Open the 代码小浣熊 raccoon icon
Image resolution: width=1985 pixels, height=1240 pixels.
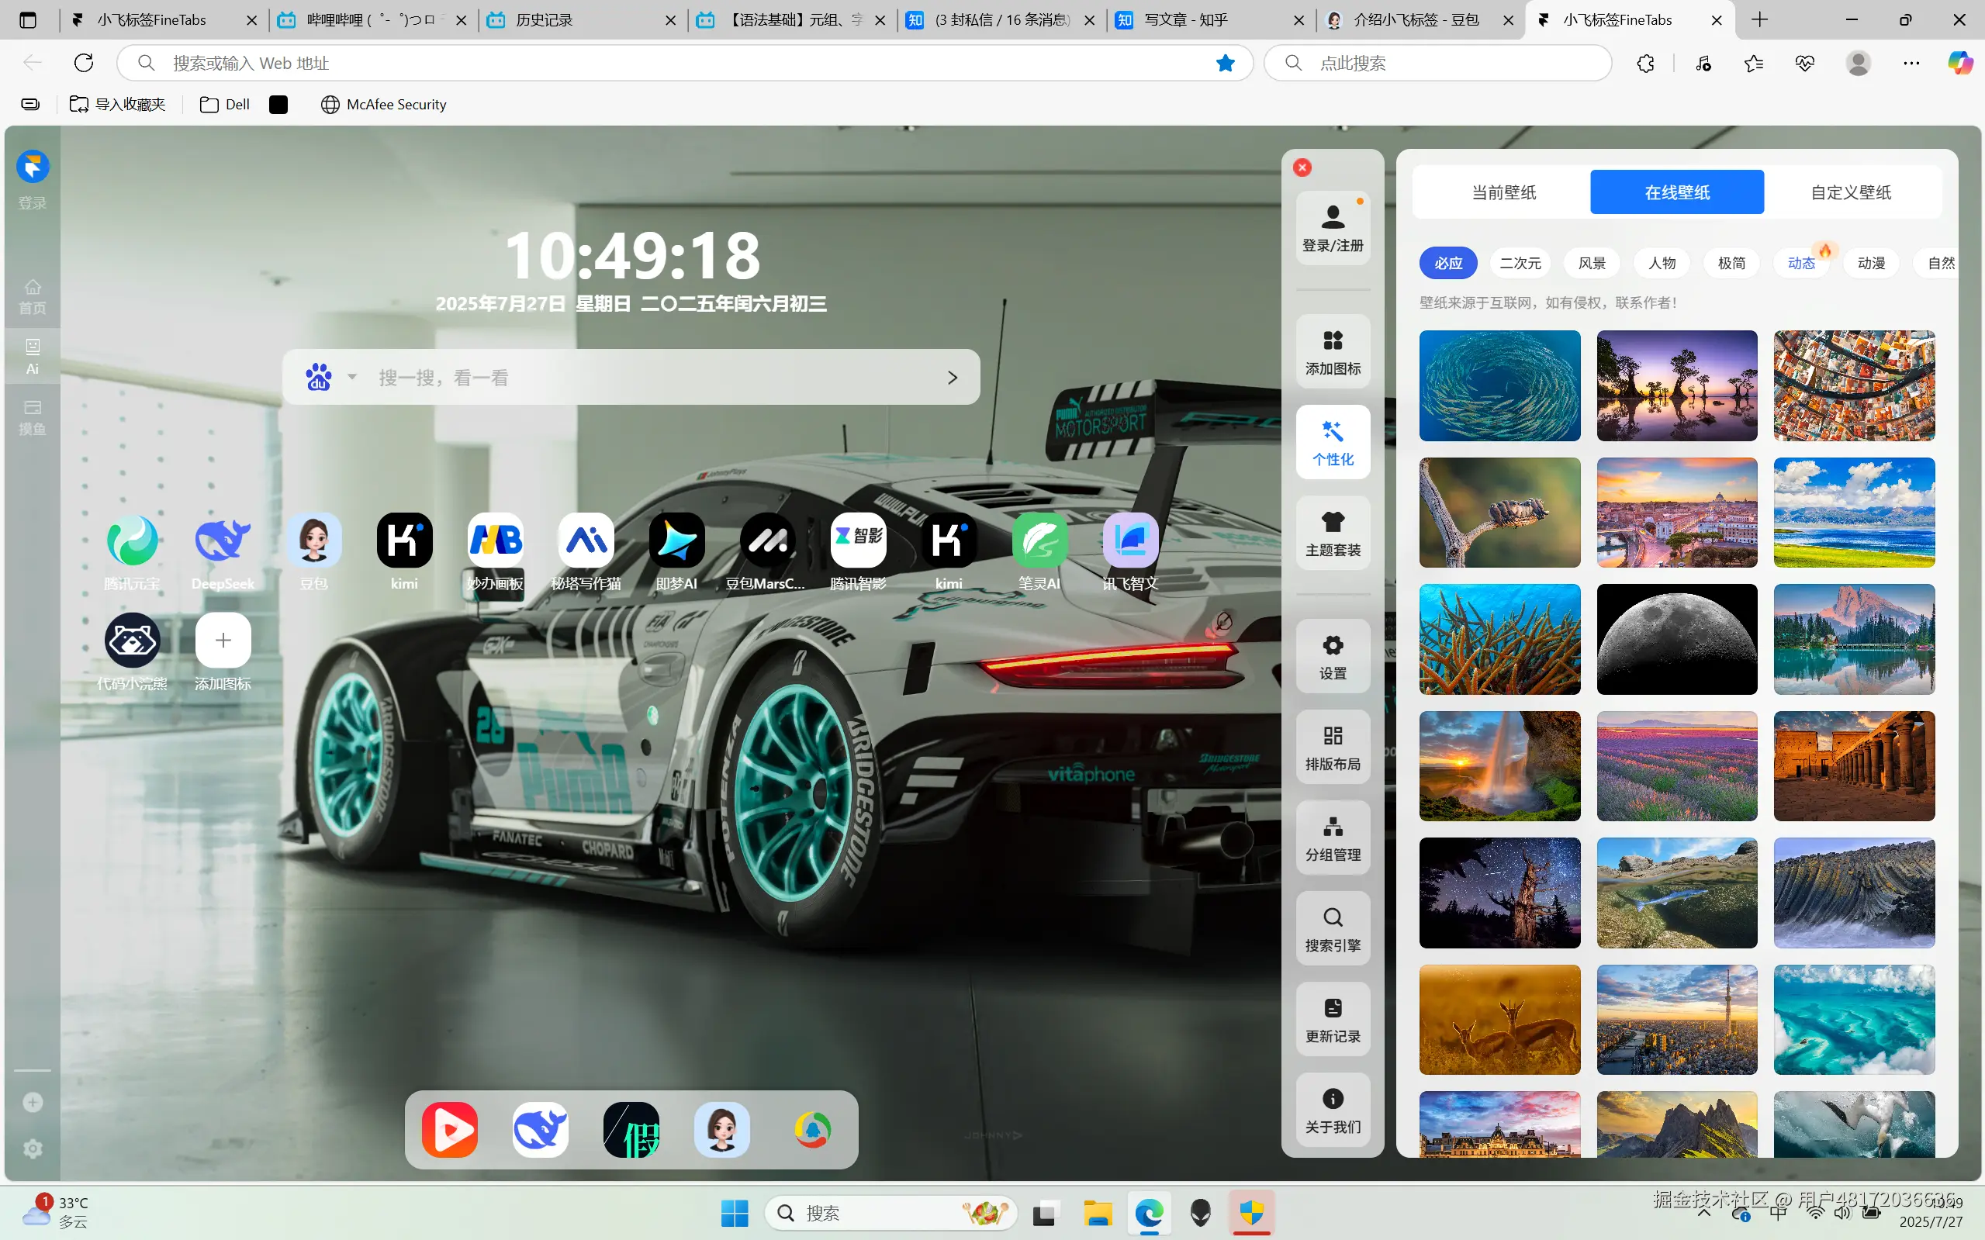[132, 641]
